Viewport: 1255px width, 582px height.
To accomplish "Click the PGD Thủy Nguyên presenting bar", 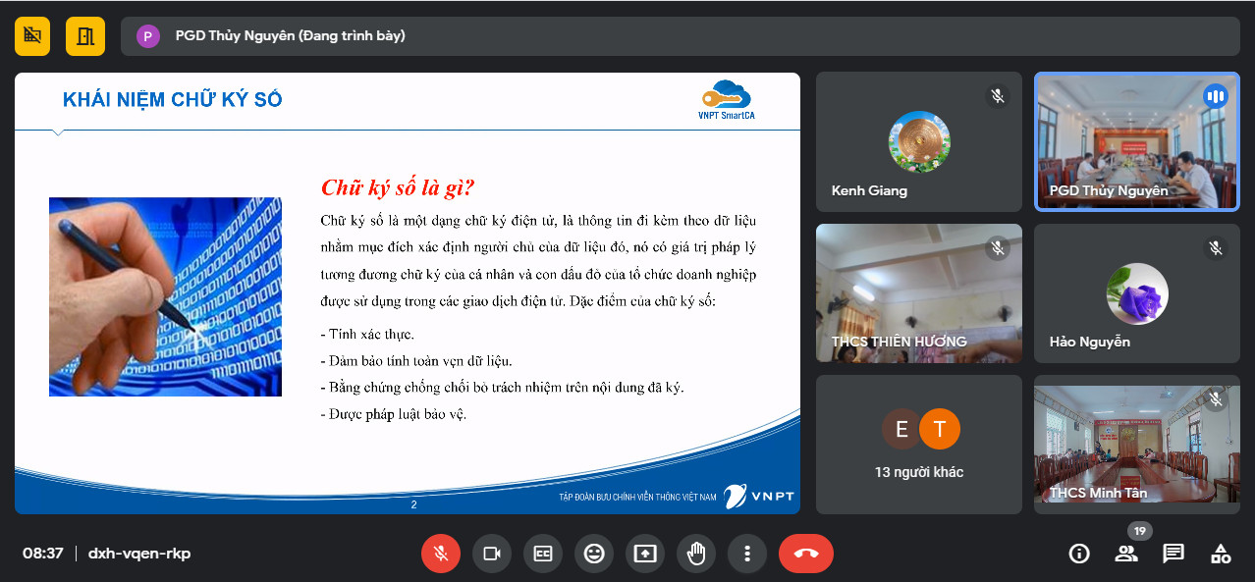I will point(680,36).
